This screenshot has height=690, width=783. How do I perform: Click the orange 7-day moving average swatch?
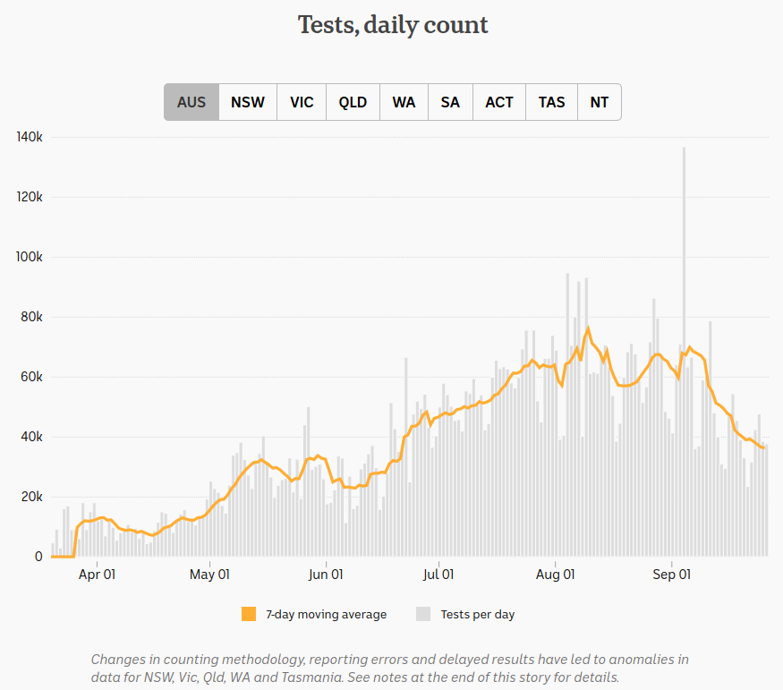pyautogui.click(x=249, y=614)
